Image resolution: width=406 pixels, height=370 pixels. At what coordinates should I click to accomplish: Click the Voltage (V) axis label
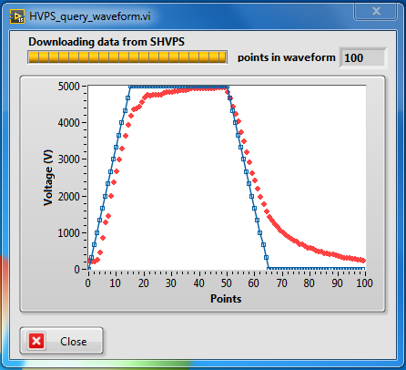click(x=48, y=178)
